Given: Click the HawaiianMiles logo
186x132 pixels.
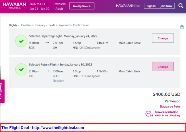Looking at the screenshot, I should 128,6.
